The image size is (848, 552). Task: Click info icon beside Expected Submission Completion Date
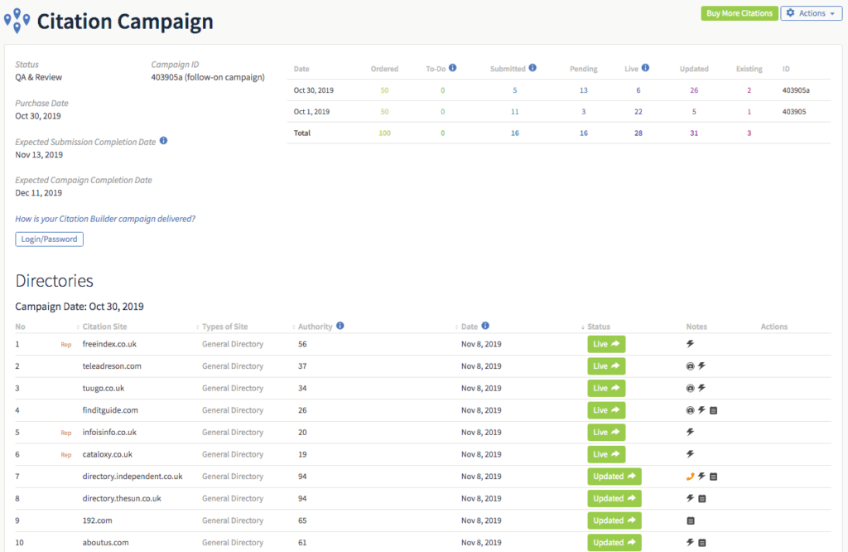coord(163,141)
